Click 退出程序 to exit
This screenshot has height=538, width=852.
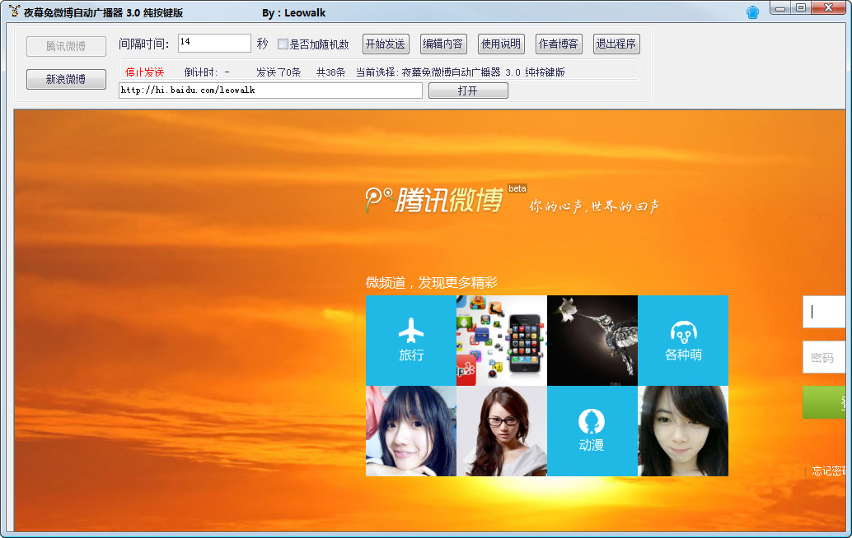[616, 44]
